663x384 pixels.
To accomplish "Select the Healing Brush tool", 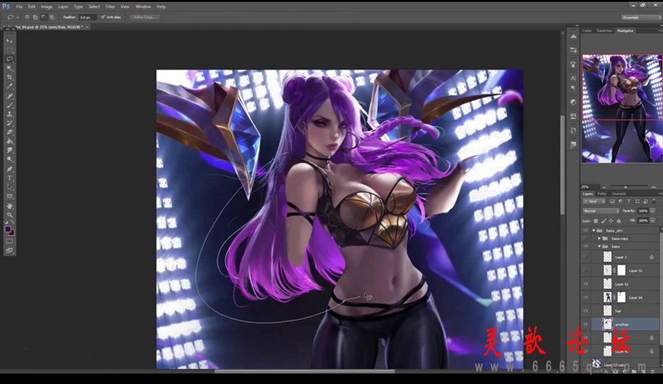I will (9, 96).
